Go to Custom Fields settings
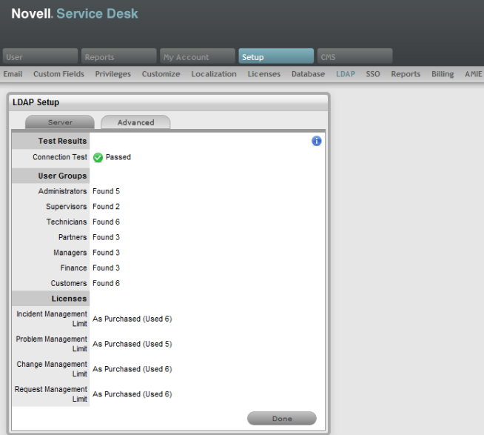The height and width of the screenshot is (435, 484). 58,74
